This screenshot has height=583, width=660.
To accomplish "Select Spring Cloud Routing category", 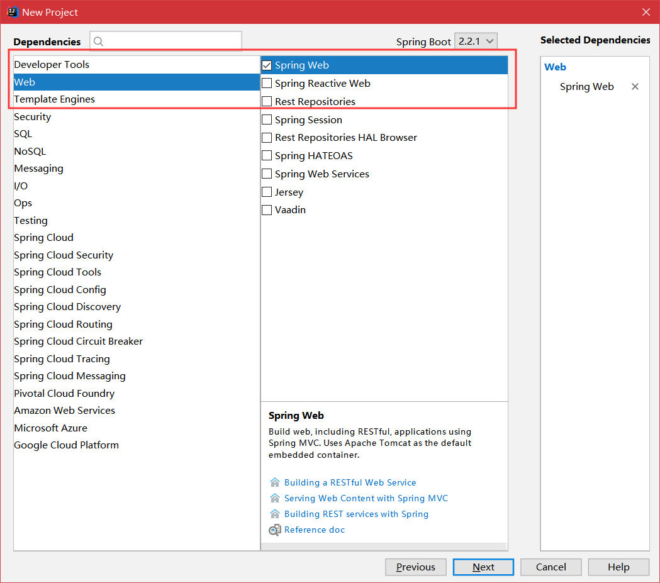I will (x=137, y=324).
